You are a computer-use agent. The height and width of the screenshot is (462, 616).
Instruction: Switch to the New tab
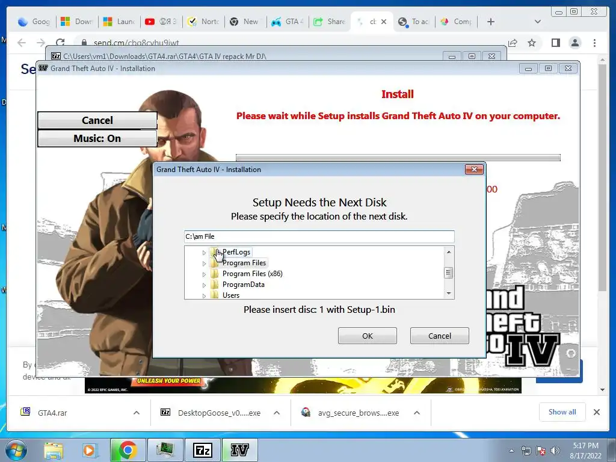[x=245, y=22]
